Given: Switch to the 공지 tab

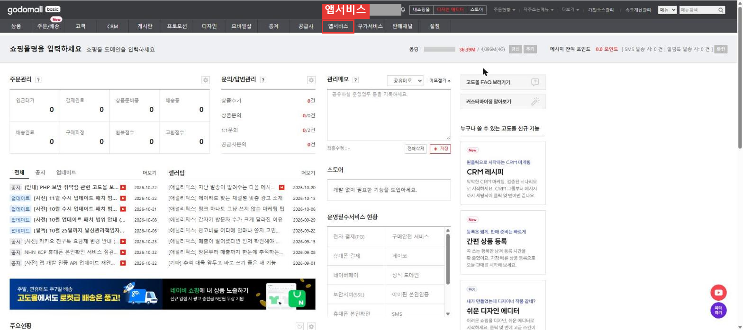Looking at the screenshot, I should tap(40, 173).
